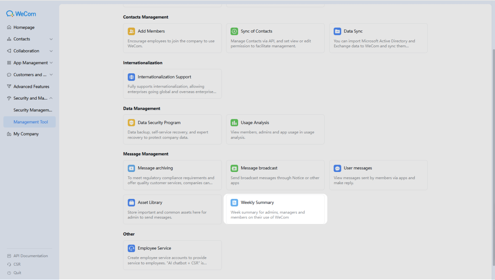Click the WeCom logo
This screenshot has height=280, width=495.
pos(21,14)
